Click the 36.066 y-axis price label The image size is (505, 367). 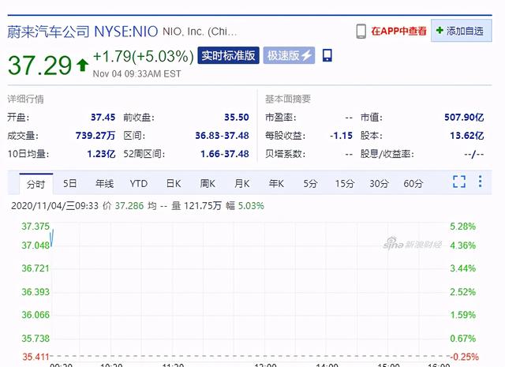coord(36,315)
